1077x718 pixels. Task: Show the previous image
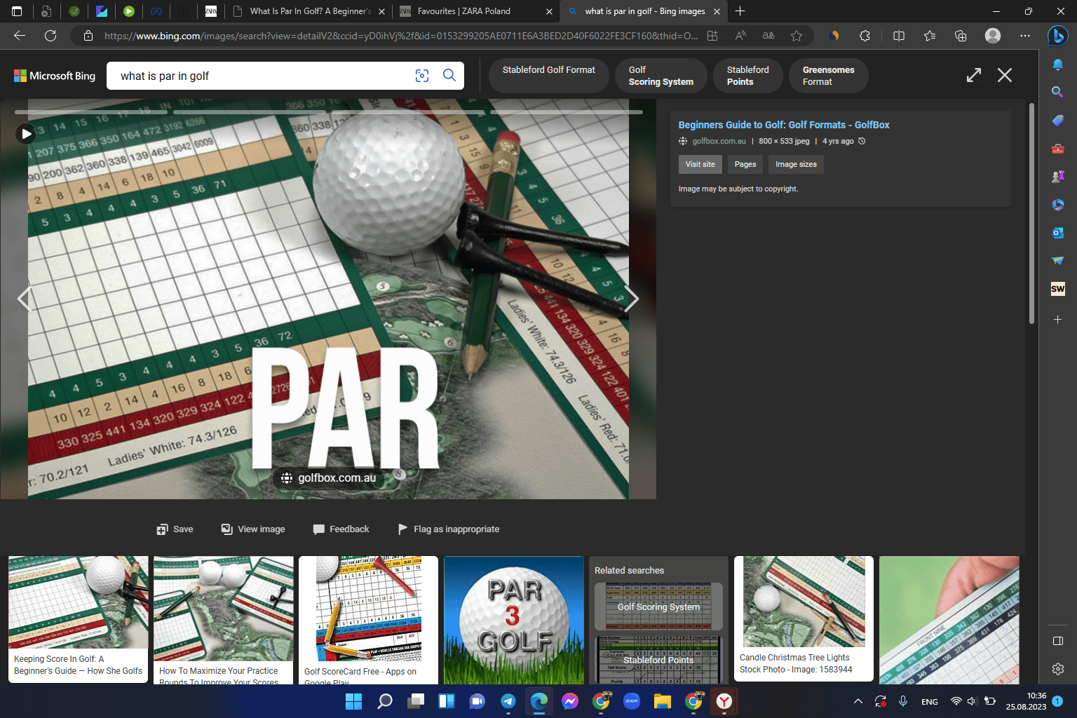[x=25, y=299]
